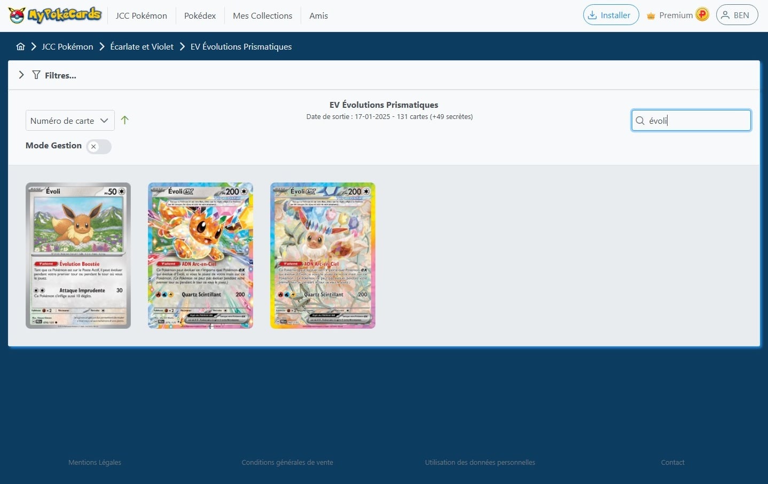Click the Installer button

coord(610,15)
